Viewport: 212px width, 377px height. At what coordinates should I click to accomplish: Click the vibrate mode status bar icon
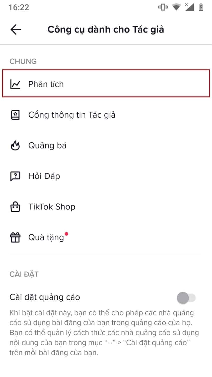(163, 7)
